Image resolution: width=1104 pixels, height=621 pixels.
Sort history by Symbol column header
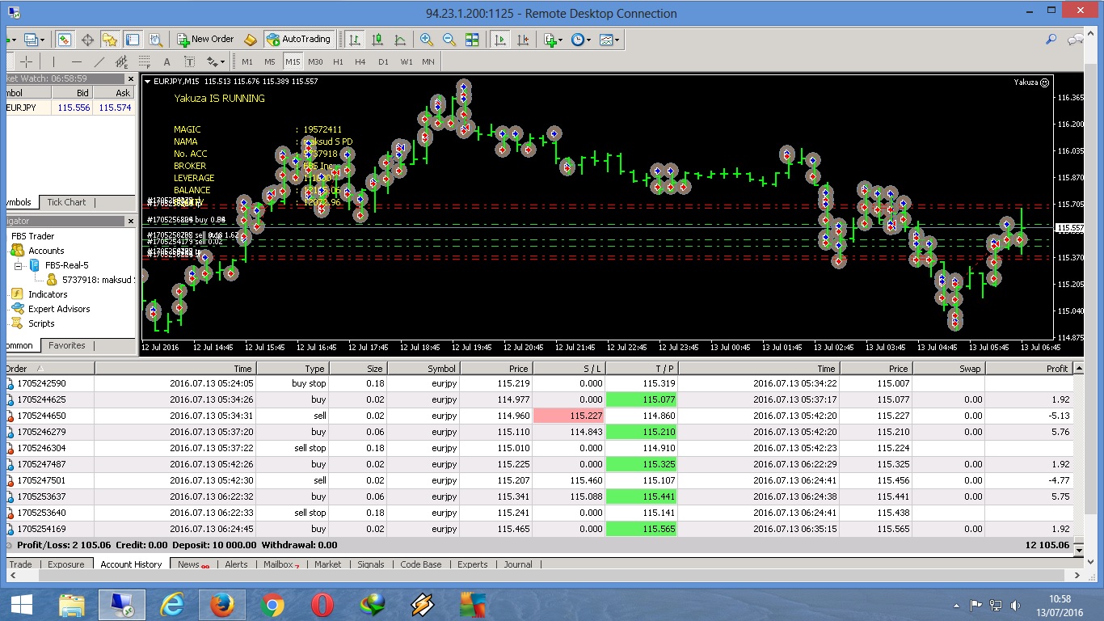pos(423,368)
